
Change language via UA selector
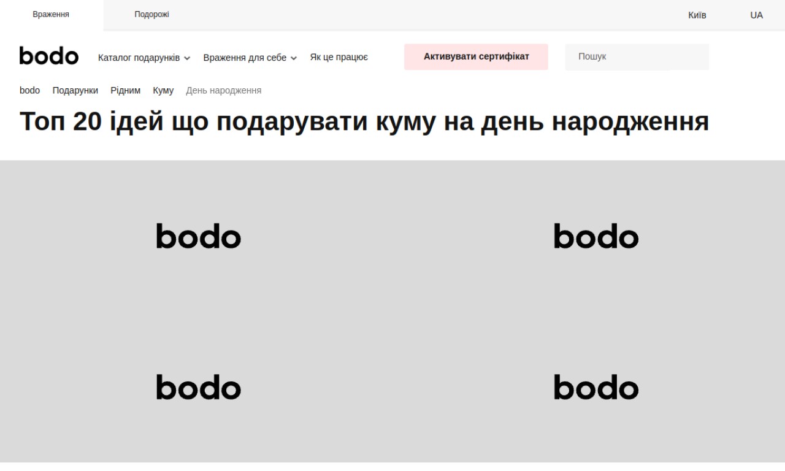point(756,15)
